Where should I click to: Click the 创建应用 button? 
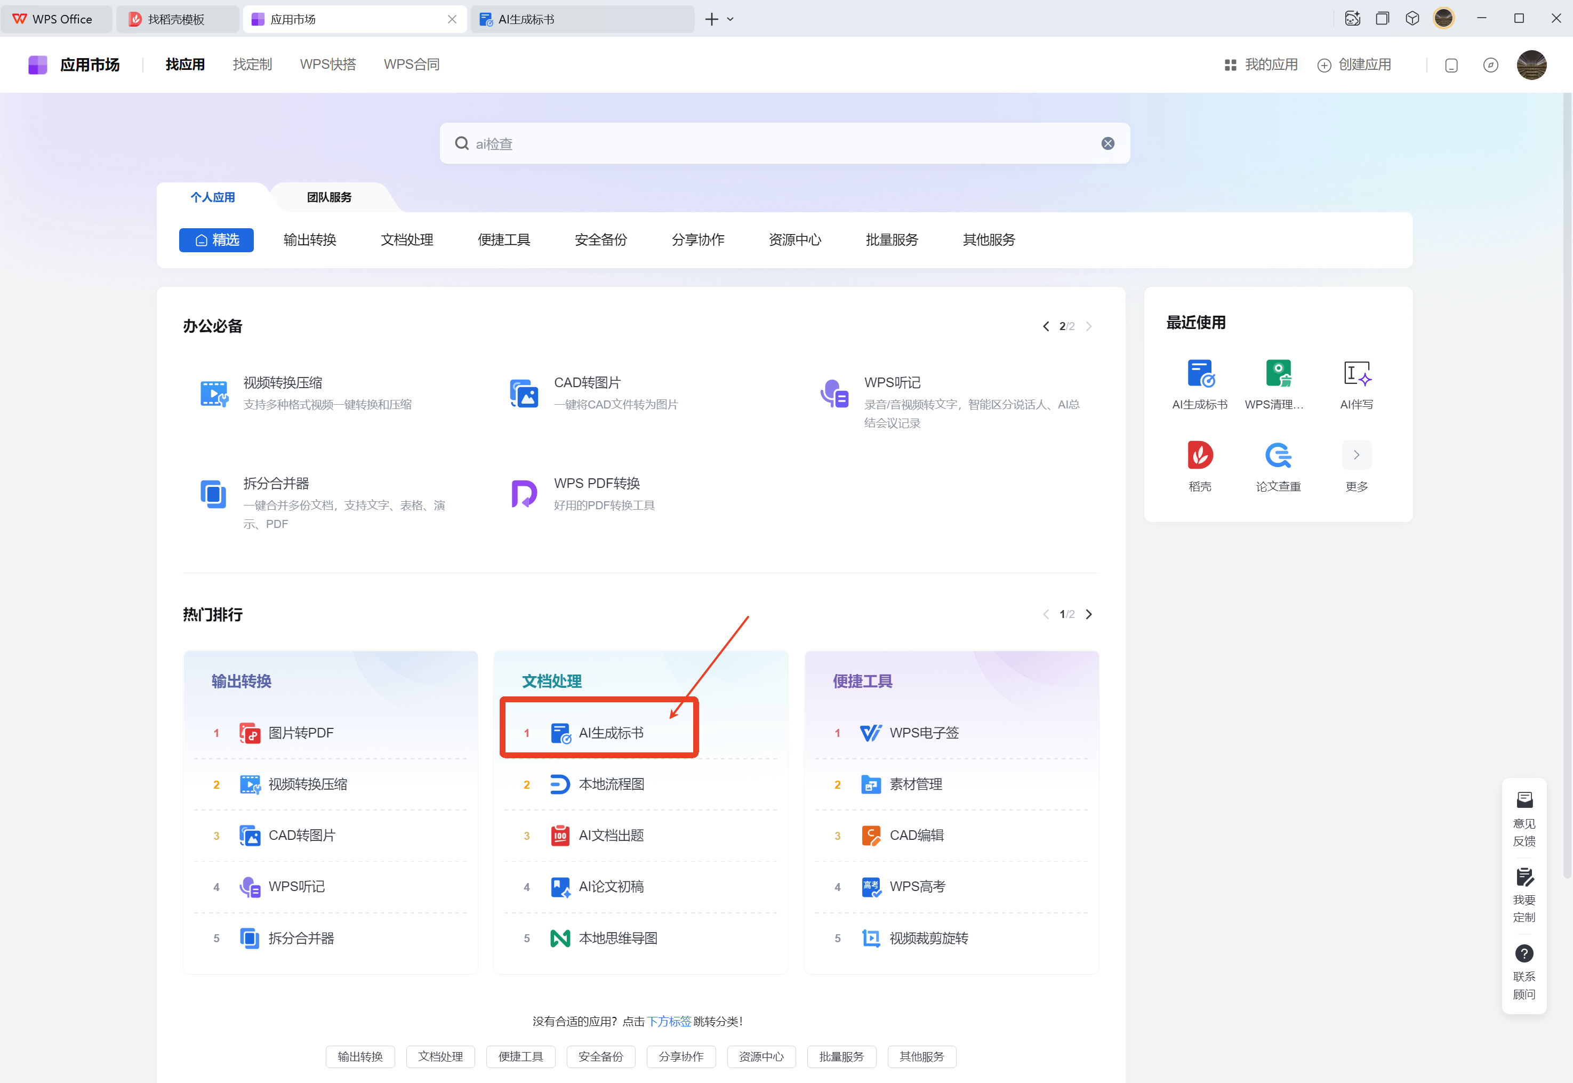[1354, 65]
